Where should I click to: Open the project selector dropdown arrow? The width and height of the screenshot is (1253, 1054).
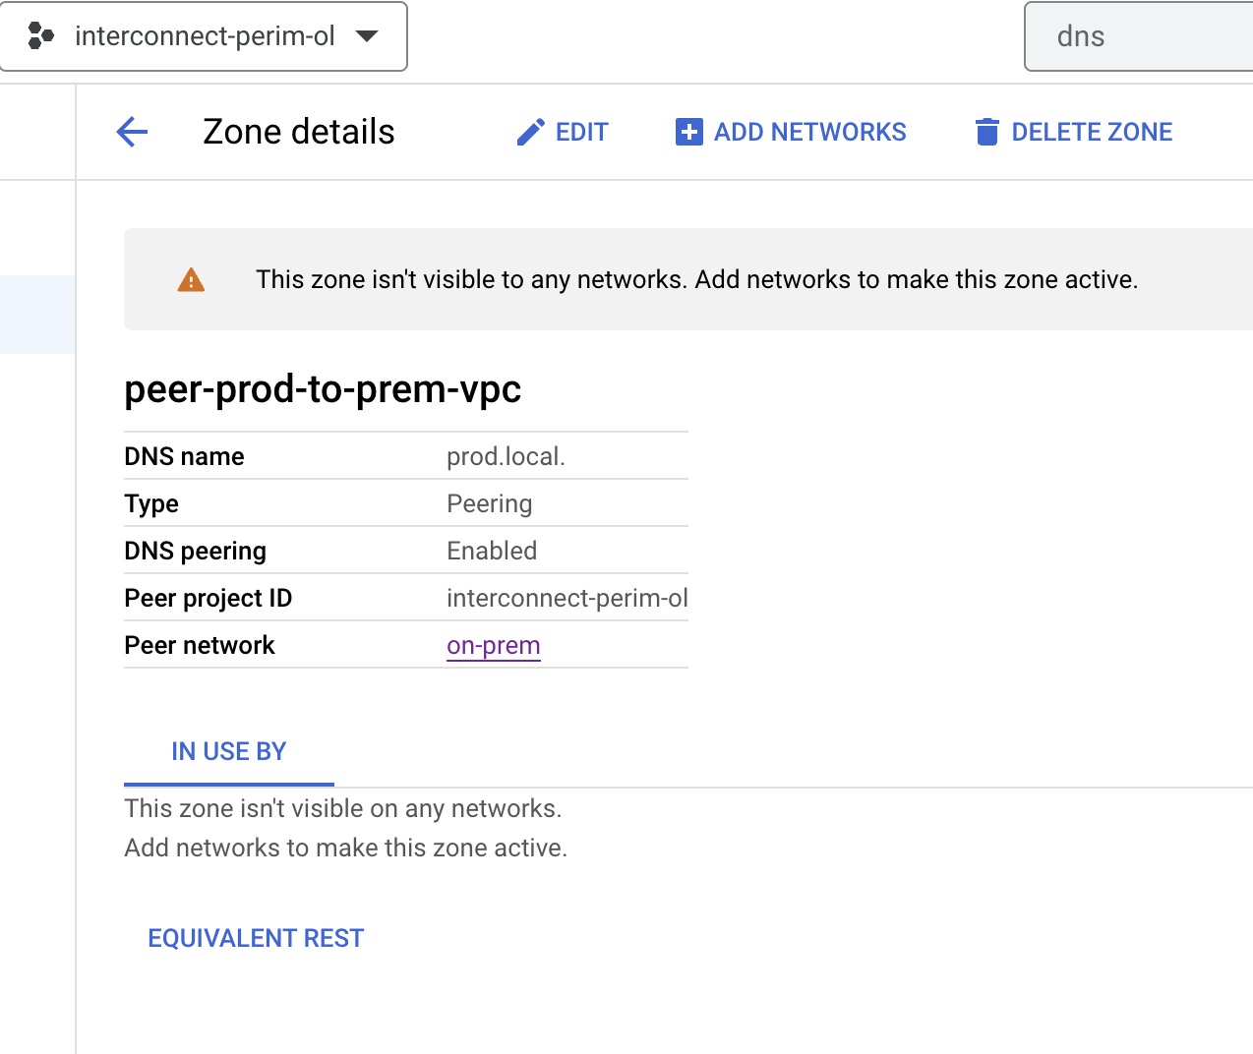coord(366,36)
